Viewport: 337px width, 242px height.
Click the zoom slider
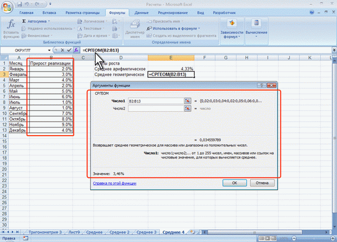314,238
